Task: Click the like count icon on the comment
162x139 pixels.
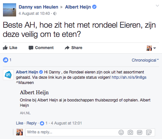Action: coord(42,123)
